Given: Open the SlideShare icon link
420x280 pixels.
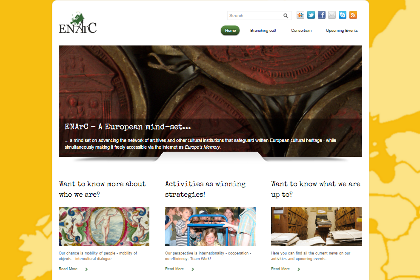Looking at the screenshot, I should [x=300, y=15].
